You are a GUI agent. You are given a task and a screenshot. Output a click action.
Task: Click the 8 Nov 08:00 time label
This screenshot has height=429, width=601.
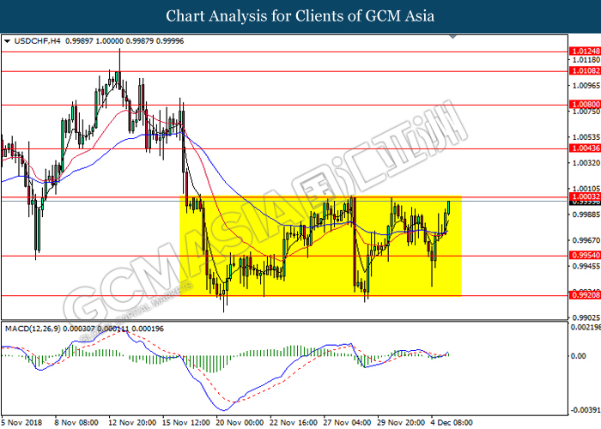click(x=76, y=422)
